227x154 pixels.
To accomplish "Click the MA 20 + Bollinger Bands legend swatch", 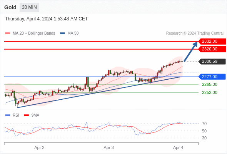I will tap(8, 33).
